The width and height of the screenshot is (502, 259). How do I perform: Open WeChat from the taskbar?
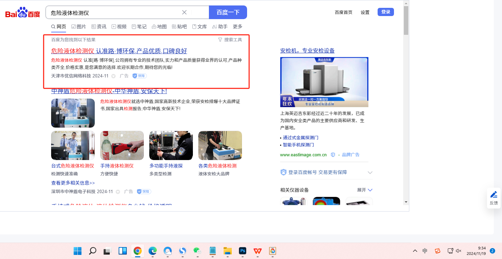pyautogui.click(x=197, y=251)
